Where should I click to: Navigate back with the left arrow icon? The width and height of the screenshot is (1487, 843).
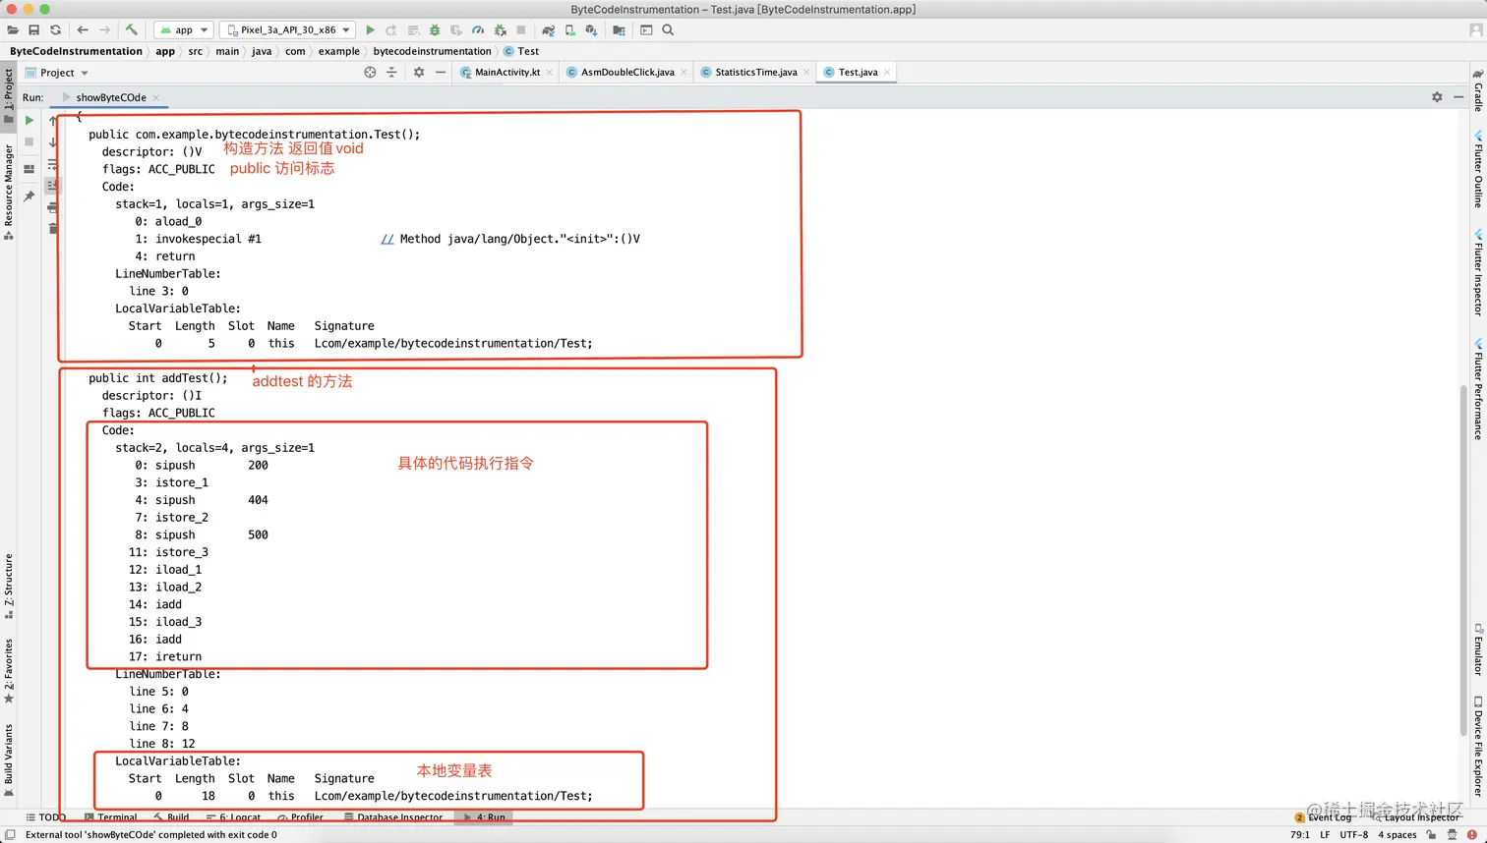83,30
